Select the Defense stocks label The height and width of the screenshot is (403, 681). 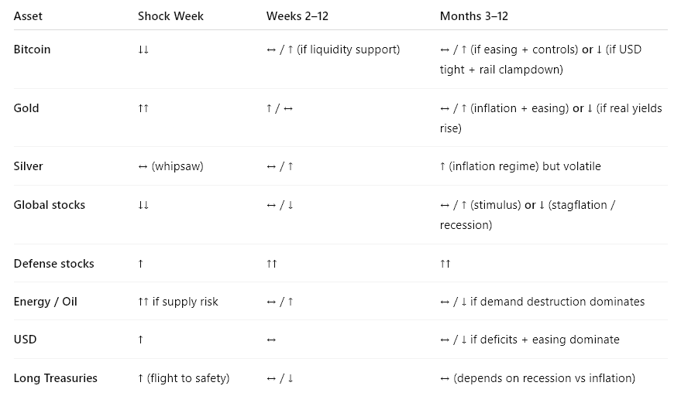[x=54, y=264]
